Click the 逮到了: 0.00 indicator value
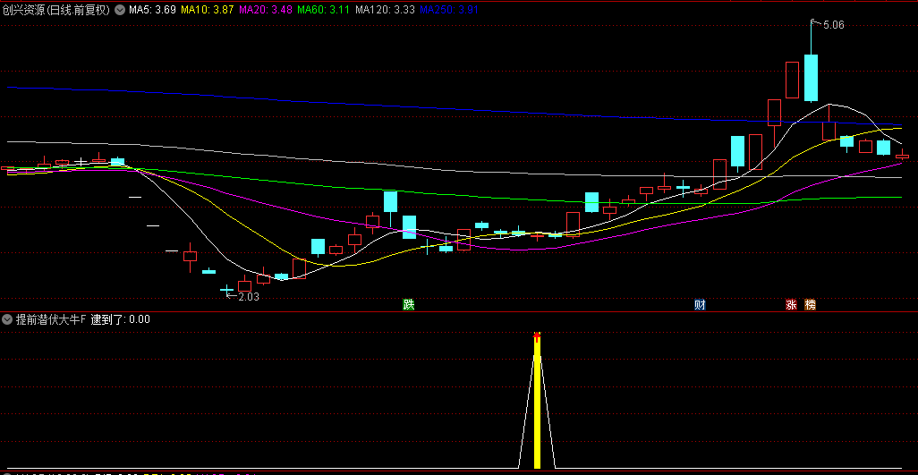 coord(120,319)
